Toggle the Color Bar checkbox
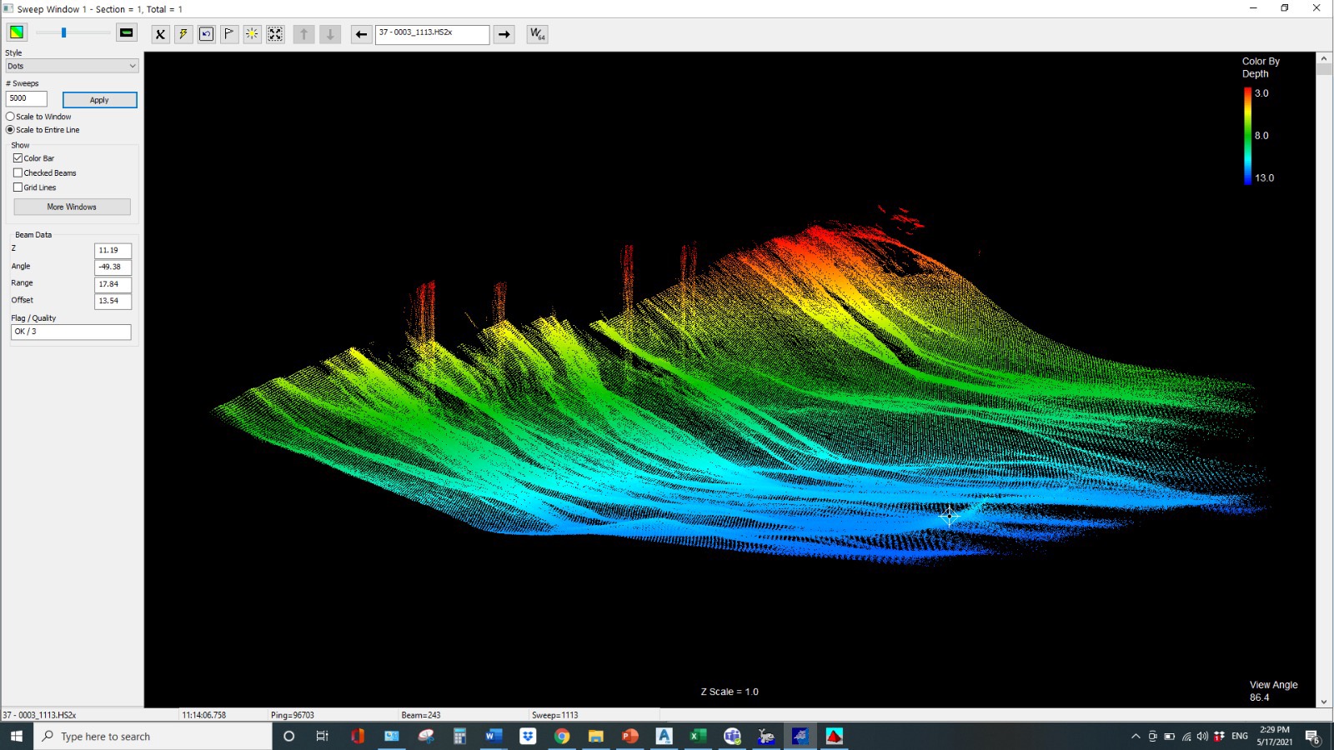Viewport: 1334px width, 750px height. point(18,158)
